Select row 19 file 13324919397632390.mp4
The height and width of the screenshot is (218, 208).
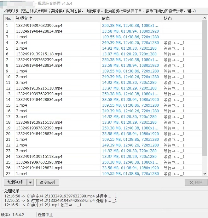pyautogui.click(x=39, y=128)
